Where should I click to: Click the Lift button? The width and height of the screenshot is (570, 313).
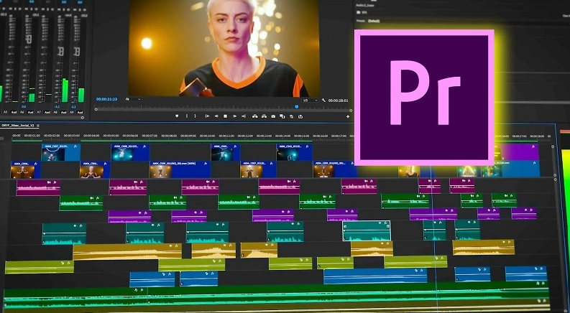pos(255,116)
